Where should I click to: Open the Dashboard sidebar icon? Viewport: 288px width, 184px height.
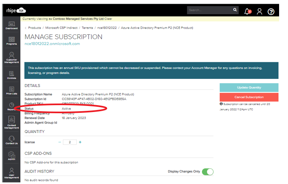point(12,25)
